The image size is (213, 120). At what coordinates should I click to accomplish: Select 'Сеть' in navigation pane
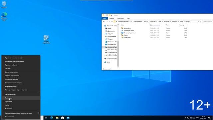pos(107,62)
